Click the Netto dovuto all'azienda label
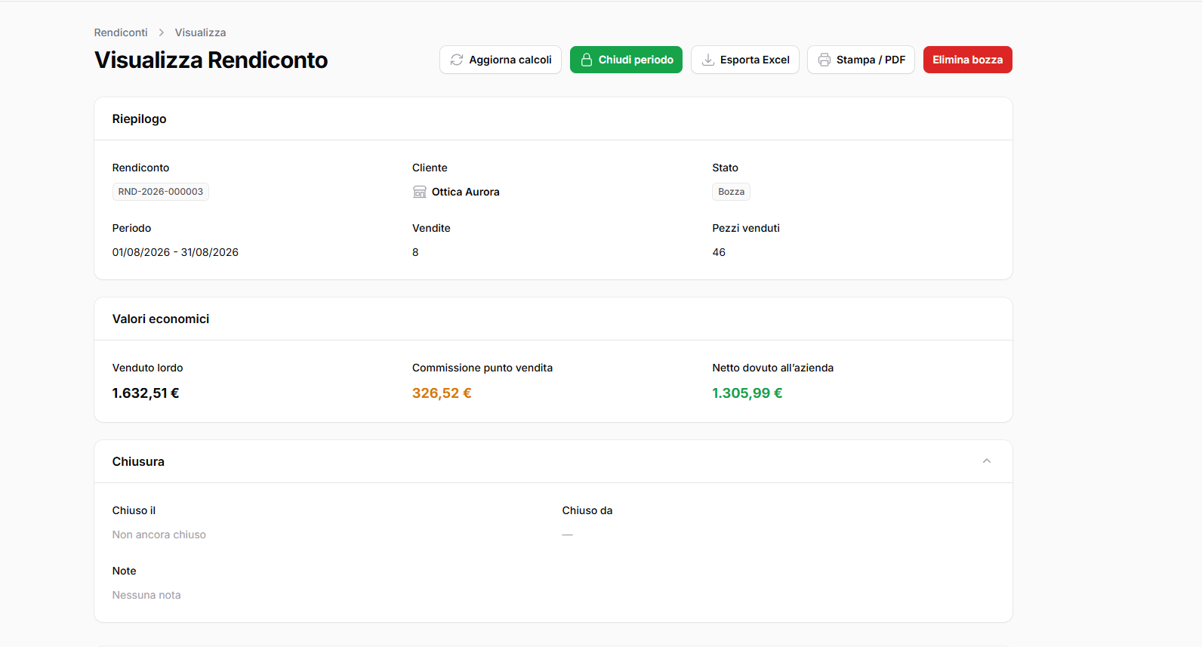Image resolution: width=1202 pixels, height=647 pixels. 772,368
